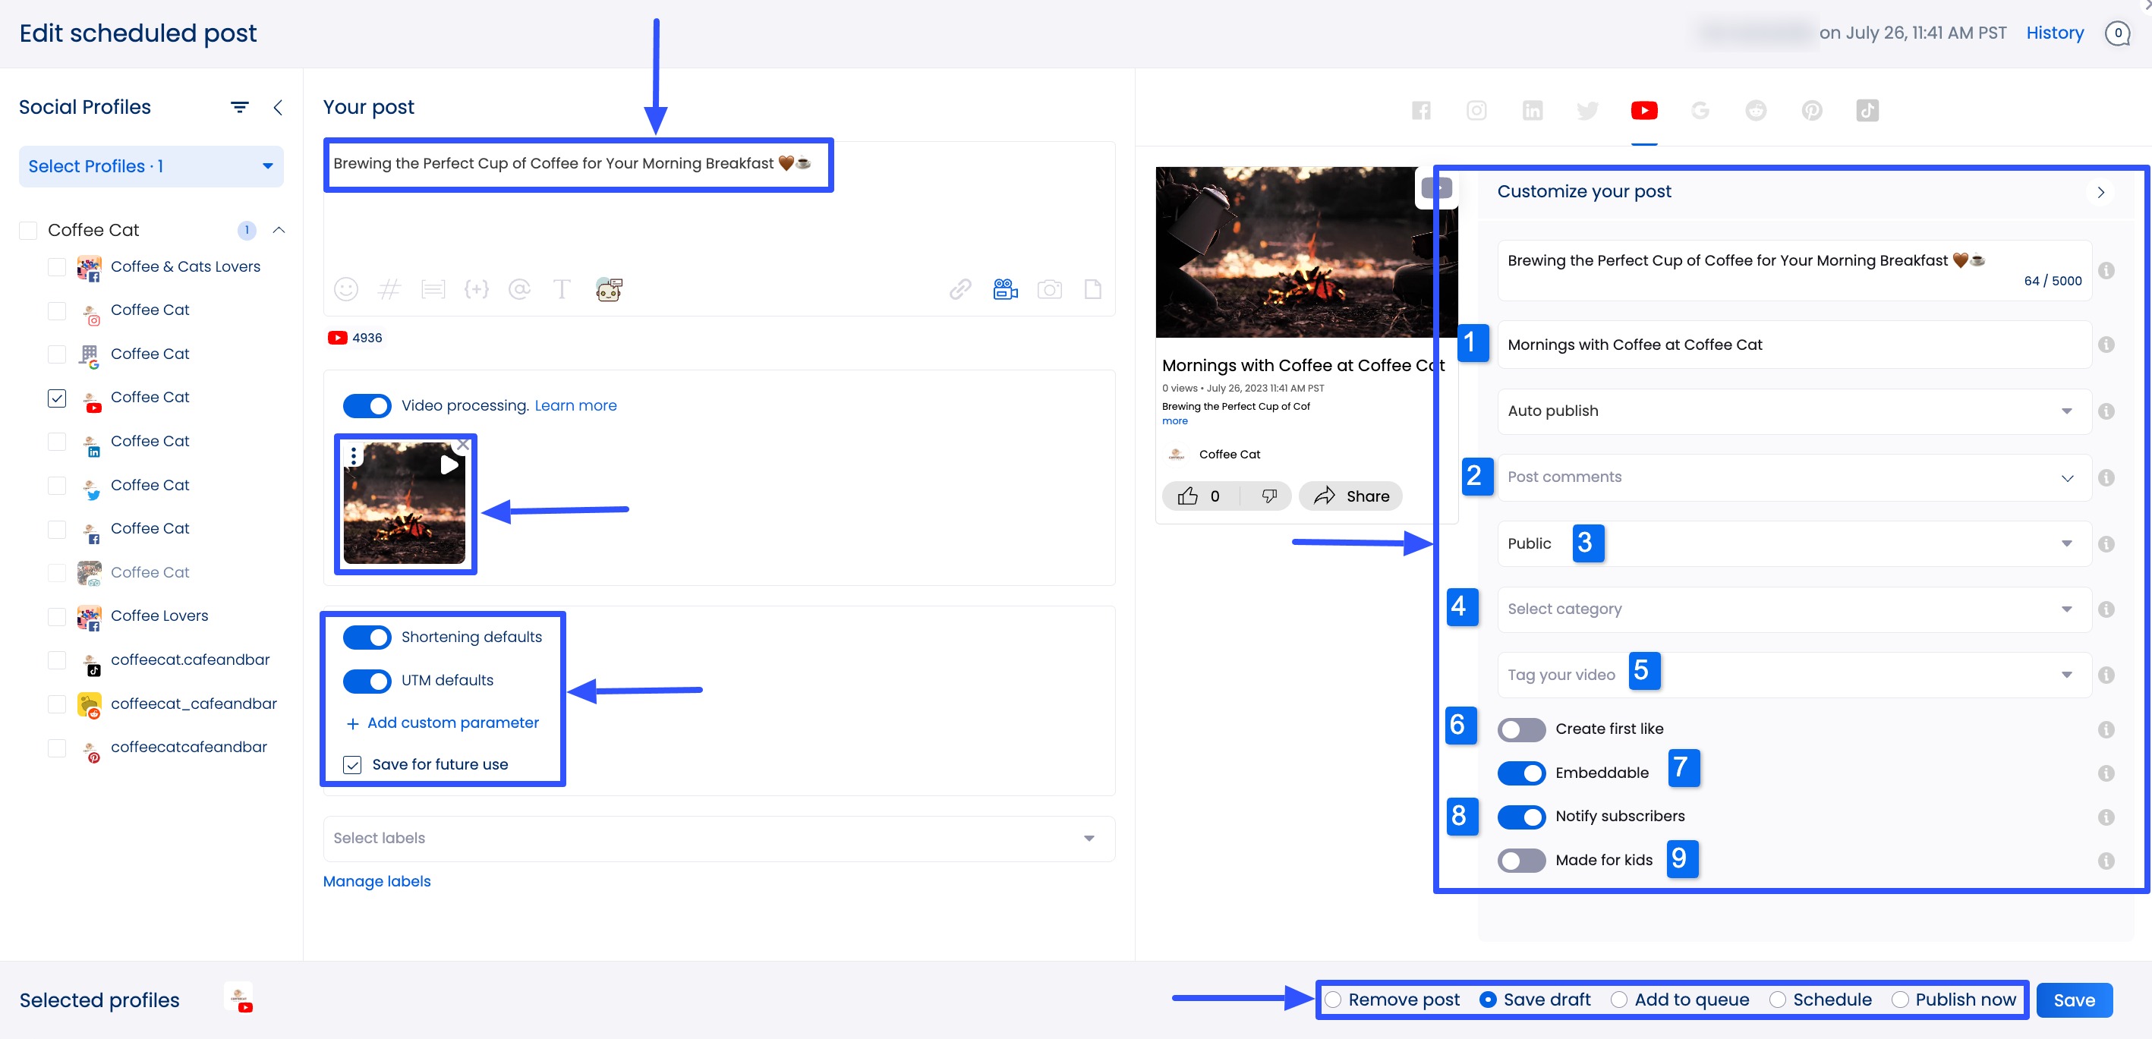2152x1039 pixels.
Task: Click the photo camera upload icon
Action: pos(1049,289)
